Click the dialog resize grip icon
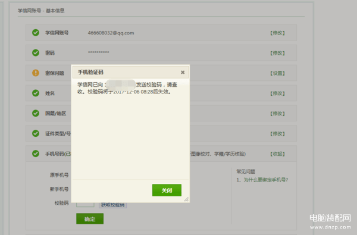Viewport: 357px width, 235px height. pos(186,199)
